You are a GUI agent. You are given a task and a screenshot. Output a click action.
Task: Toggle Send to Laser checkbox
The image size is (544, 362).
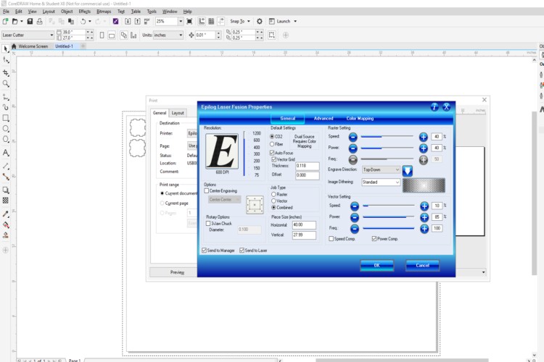tap(242, 250)
